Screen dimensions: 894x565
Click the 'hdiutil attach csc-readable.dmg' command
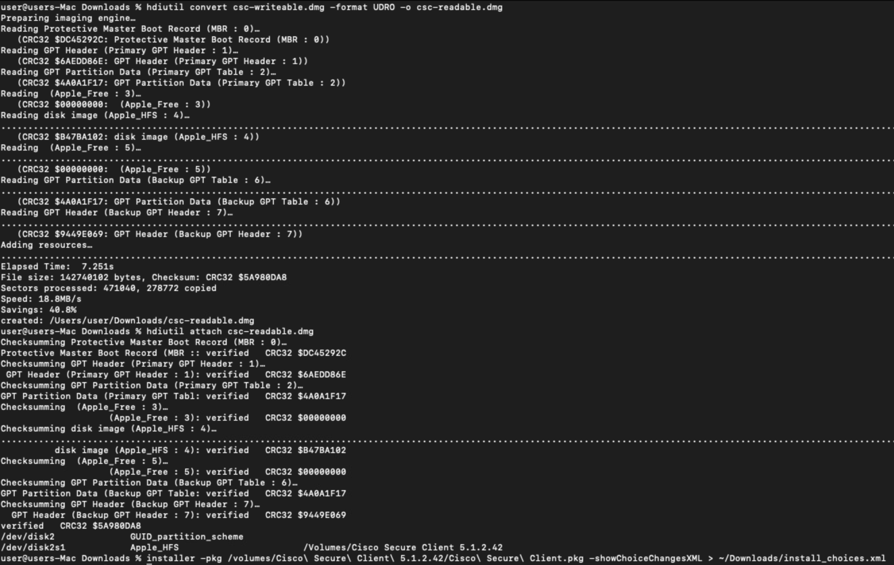230,332
